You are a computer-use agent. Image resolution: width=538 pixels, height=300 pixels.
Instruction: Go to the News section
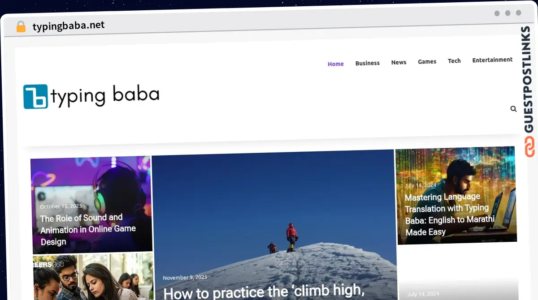coord(399,62)
